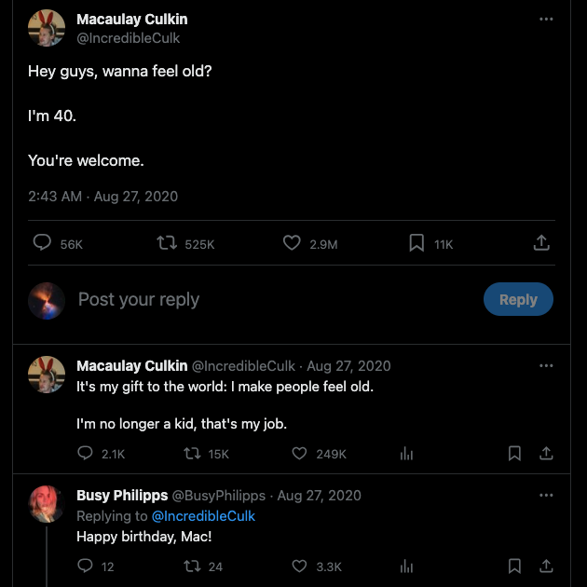Like the 'gift to the world' reply
The width and height of the screenshot is (587, 587).
pyautogui.click(x=300, y=454)
